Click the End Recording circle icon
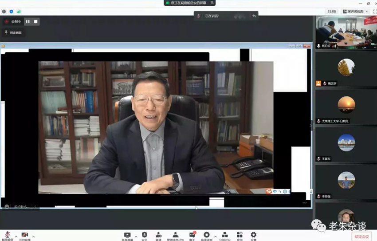The height and width of the screenshot is (241, 377). tap(206, 235)
